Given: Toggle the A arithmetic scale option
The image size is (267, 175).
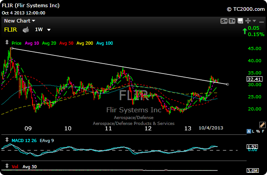Looking at the screenshot, I should pos(249,131).
